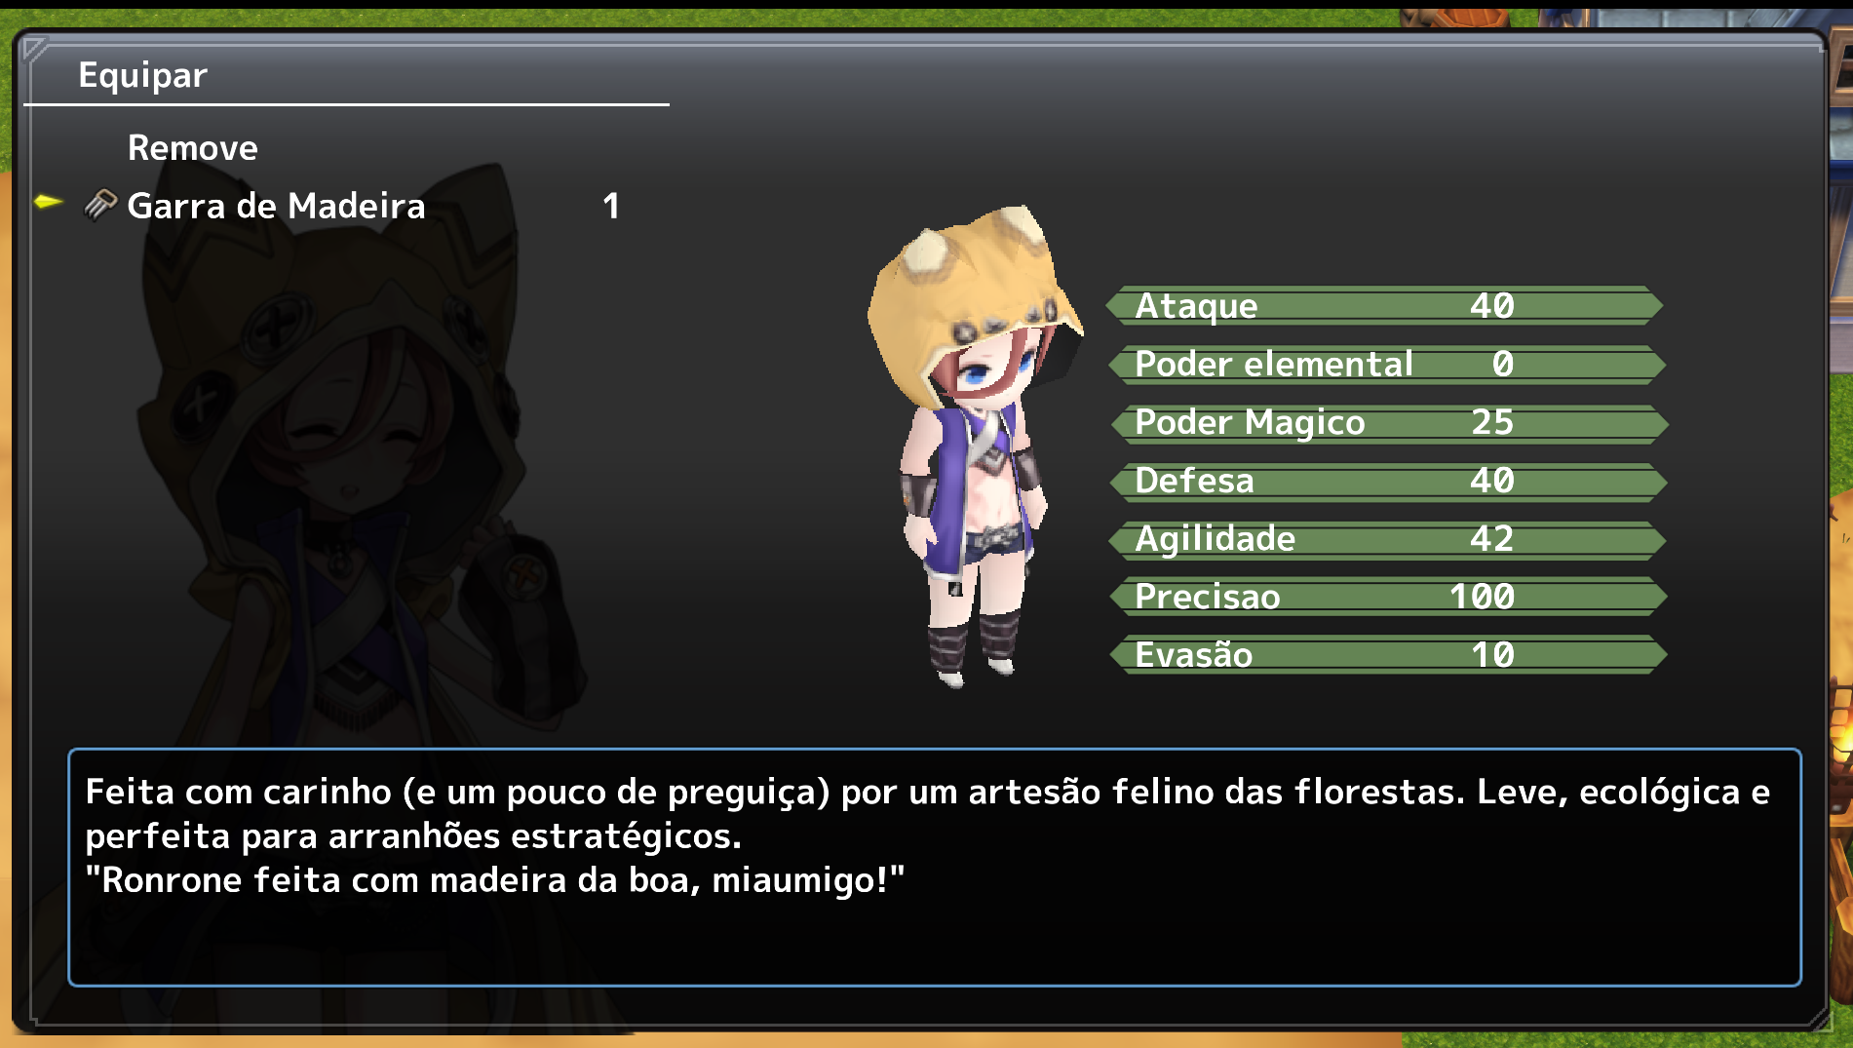The width and height of the screenshot is (1853, 1048).
Task: Click the Poder Magico stat bar
Action: click(1387, 423)
